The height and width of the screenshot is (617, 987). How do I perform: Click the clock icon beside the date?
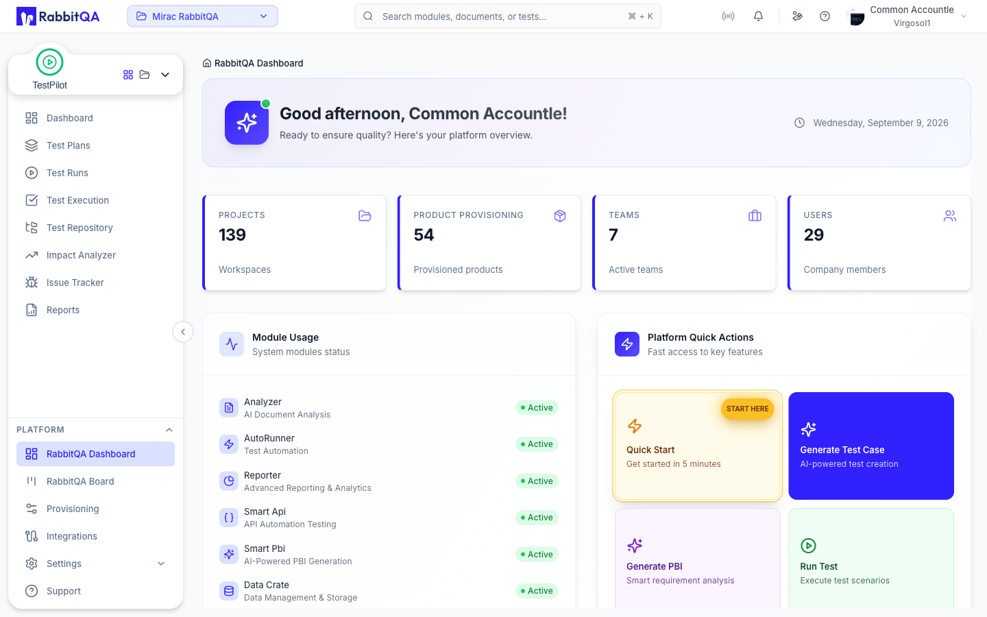[x=799, y=123]
